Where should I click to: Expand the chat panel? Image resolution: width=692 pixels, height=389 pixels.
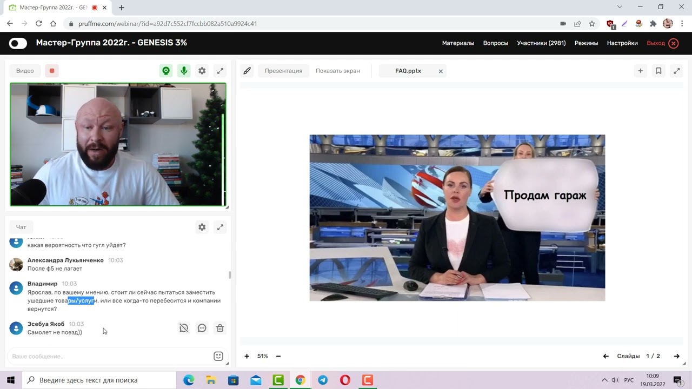click(x=220, y=227)
